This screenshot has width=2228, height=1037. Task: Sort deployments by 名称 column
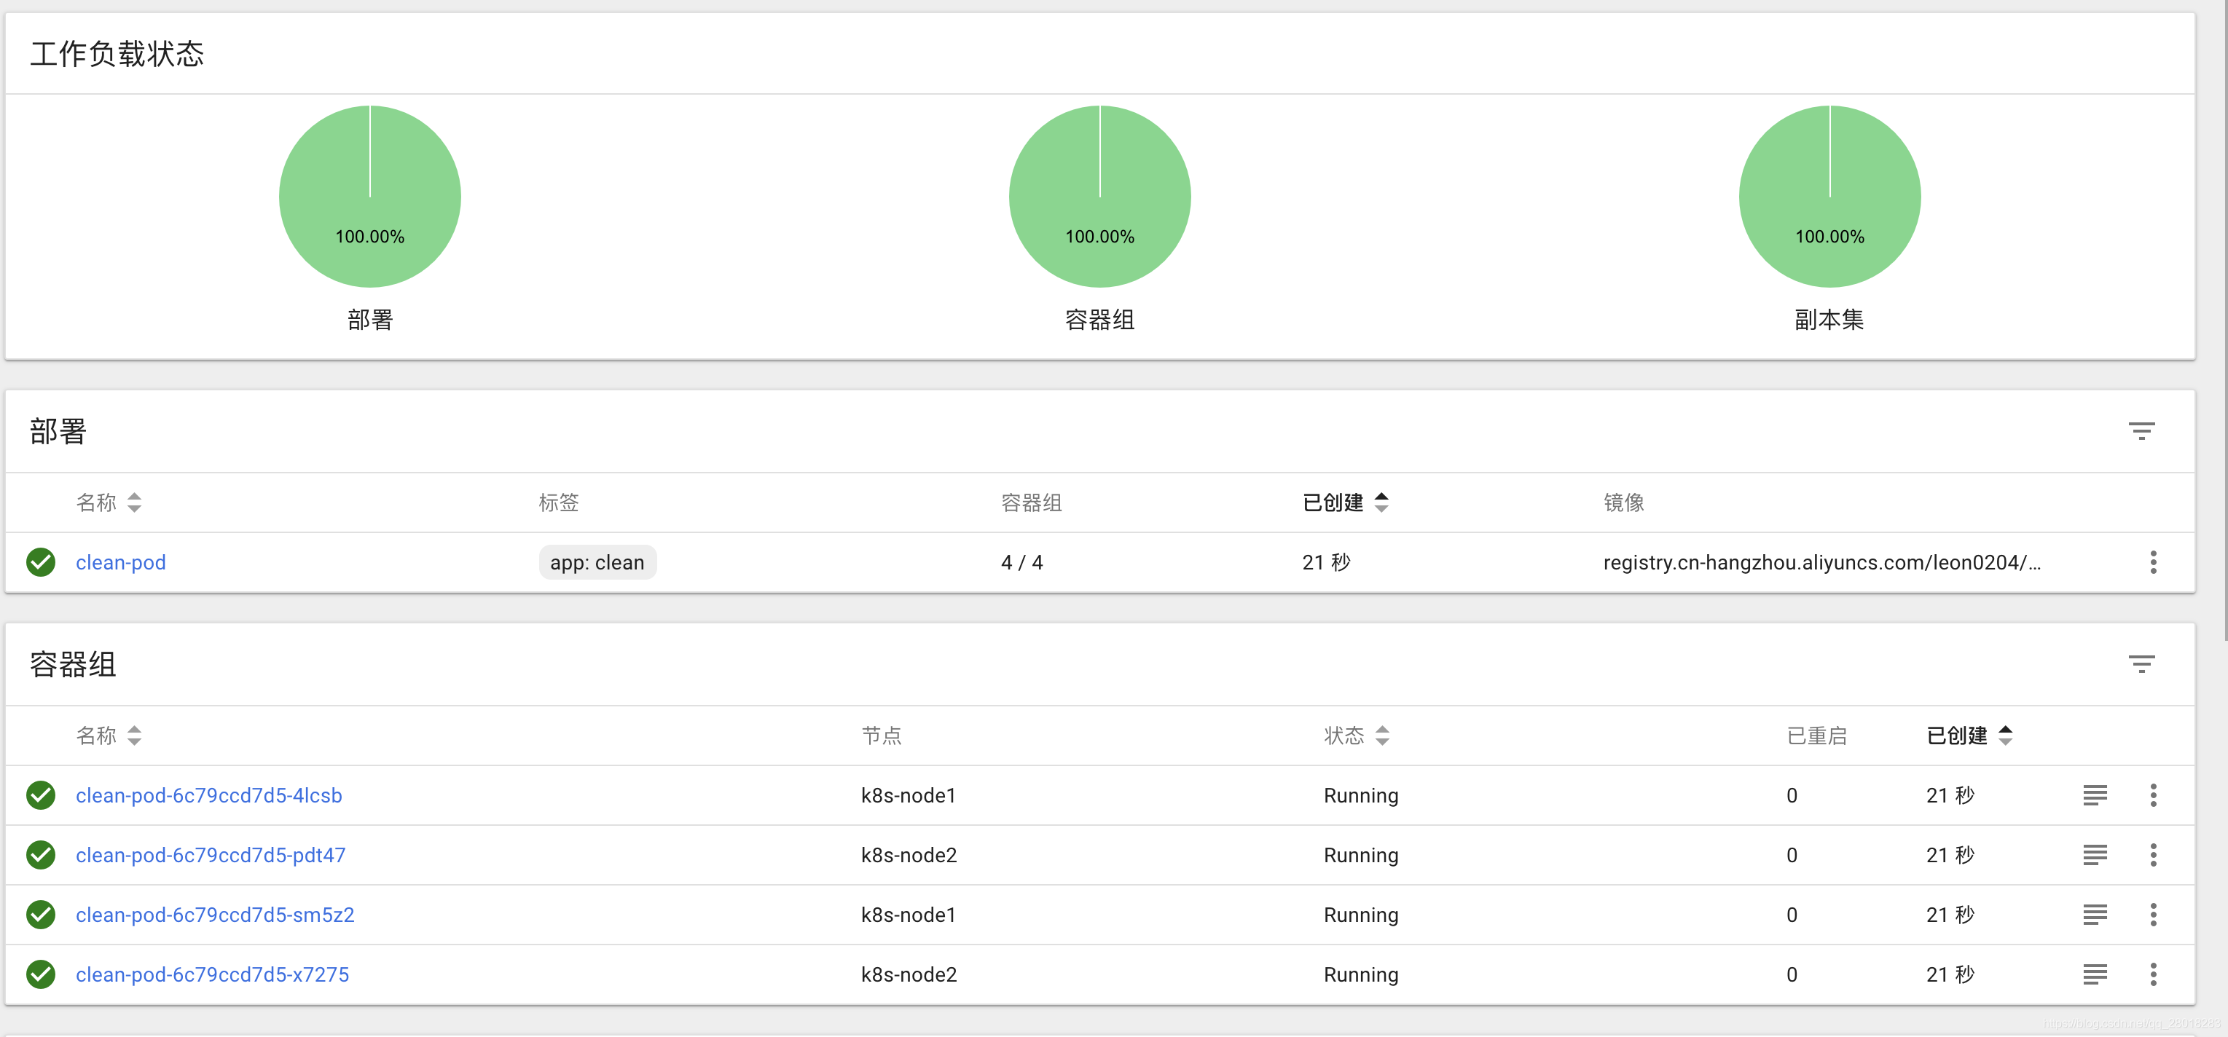point(109,502)
